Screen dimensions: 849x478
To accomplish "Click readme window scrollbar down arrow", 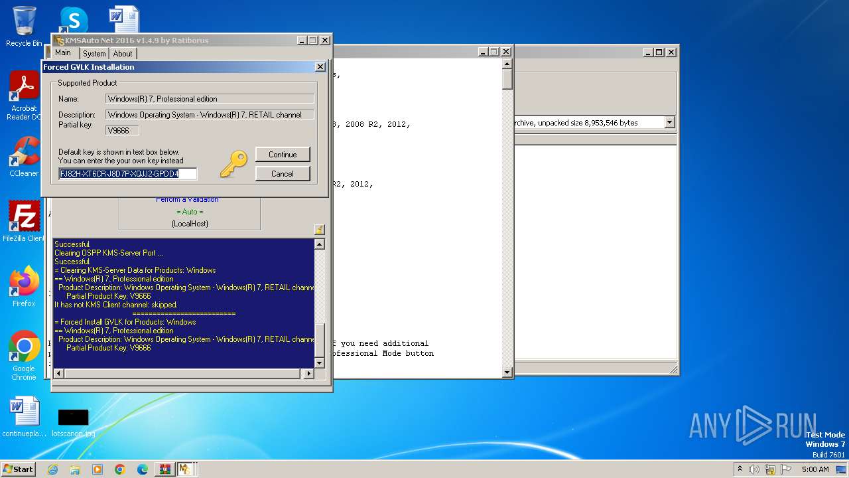I will (x=507, y=373).
